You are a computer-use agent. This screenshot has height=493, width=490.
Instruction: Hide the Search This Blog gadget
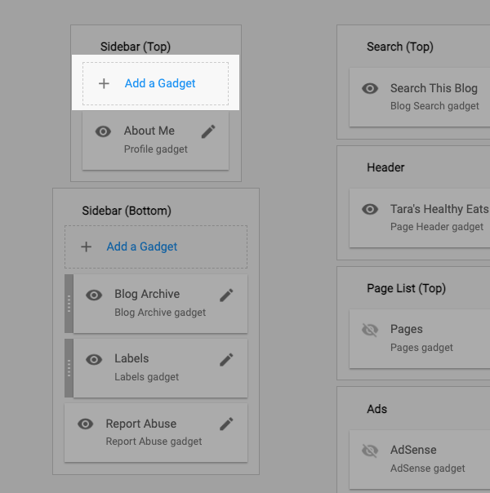click(x=370, y=88)
